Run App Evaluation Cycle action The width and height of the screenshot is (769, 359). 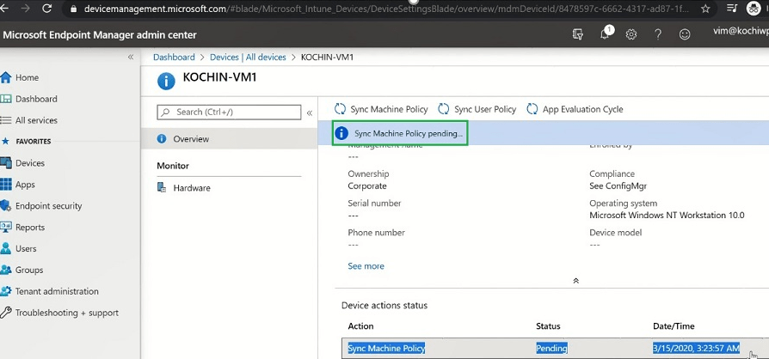click(x=575, y=109)
